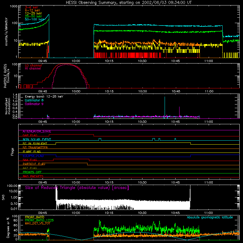Click the magenta Collimator 9 modulation spike

[x=179, y=111]
